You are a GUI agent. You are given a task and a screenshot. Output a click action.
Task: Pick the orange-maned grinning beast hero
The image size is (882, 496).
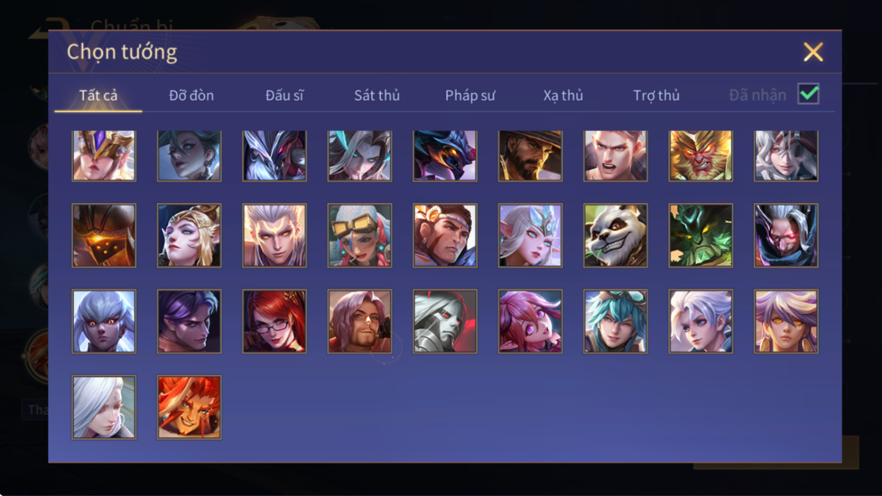(x=189, y=407)
